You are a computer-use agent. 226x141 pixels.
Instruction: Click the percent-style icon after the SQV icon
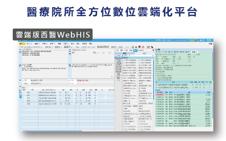coord(152,47)
